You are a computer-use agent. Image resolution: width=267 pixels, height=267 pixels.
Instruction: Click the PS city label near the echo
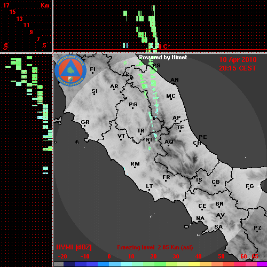156,66
